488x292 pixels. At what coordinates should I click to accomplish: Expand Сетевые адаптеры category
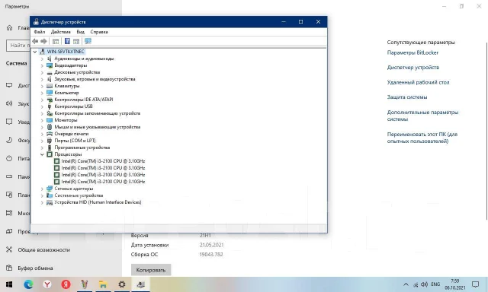42,189
